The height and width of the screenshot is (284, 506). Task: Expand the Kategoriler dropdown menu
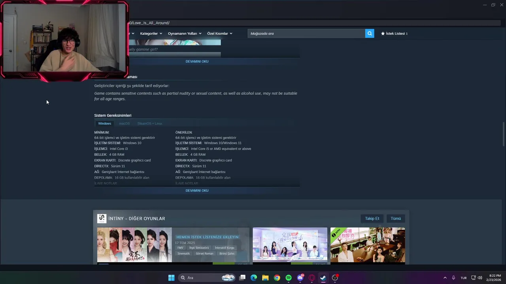[151, 34]
